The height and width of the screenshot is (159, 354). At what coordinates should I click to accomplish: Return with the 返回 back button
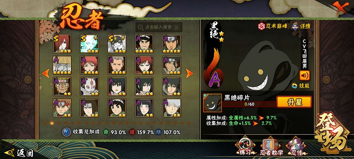point(19,153)
